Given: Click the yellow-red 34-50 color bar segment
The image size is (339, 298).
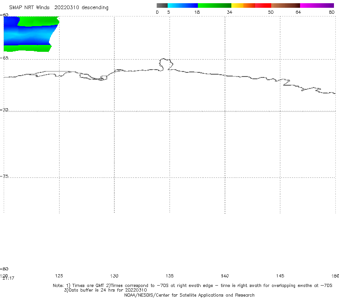Looking at the screenshot, I should (x=251, y=6).
